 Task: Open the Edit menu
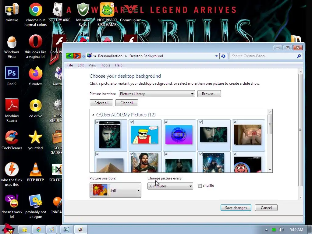pos(80,65)
